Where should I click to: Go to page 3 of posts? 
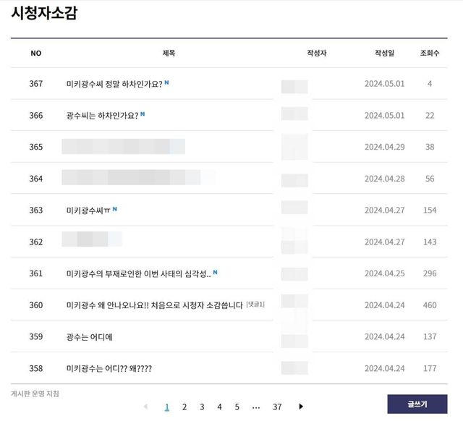tap(202, 407)
